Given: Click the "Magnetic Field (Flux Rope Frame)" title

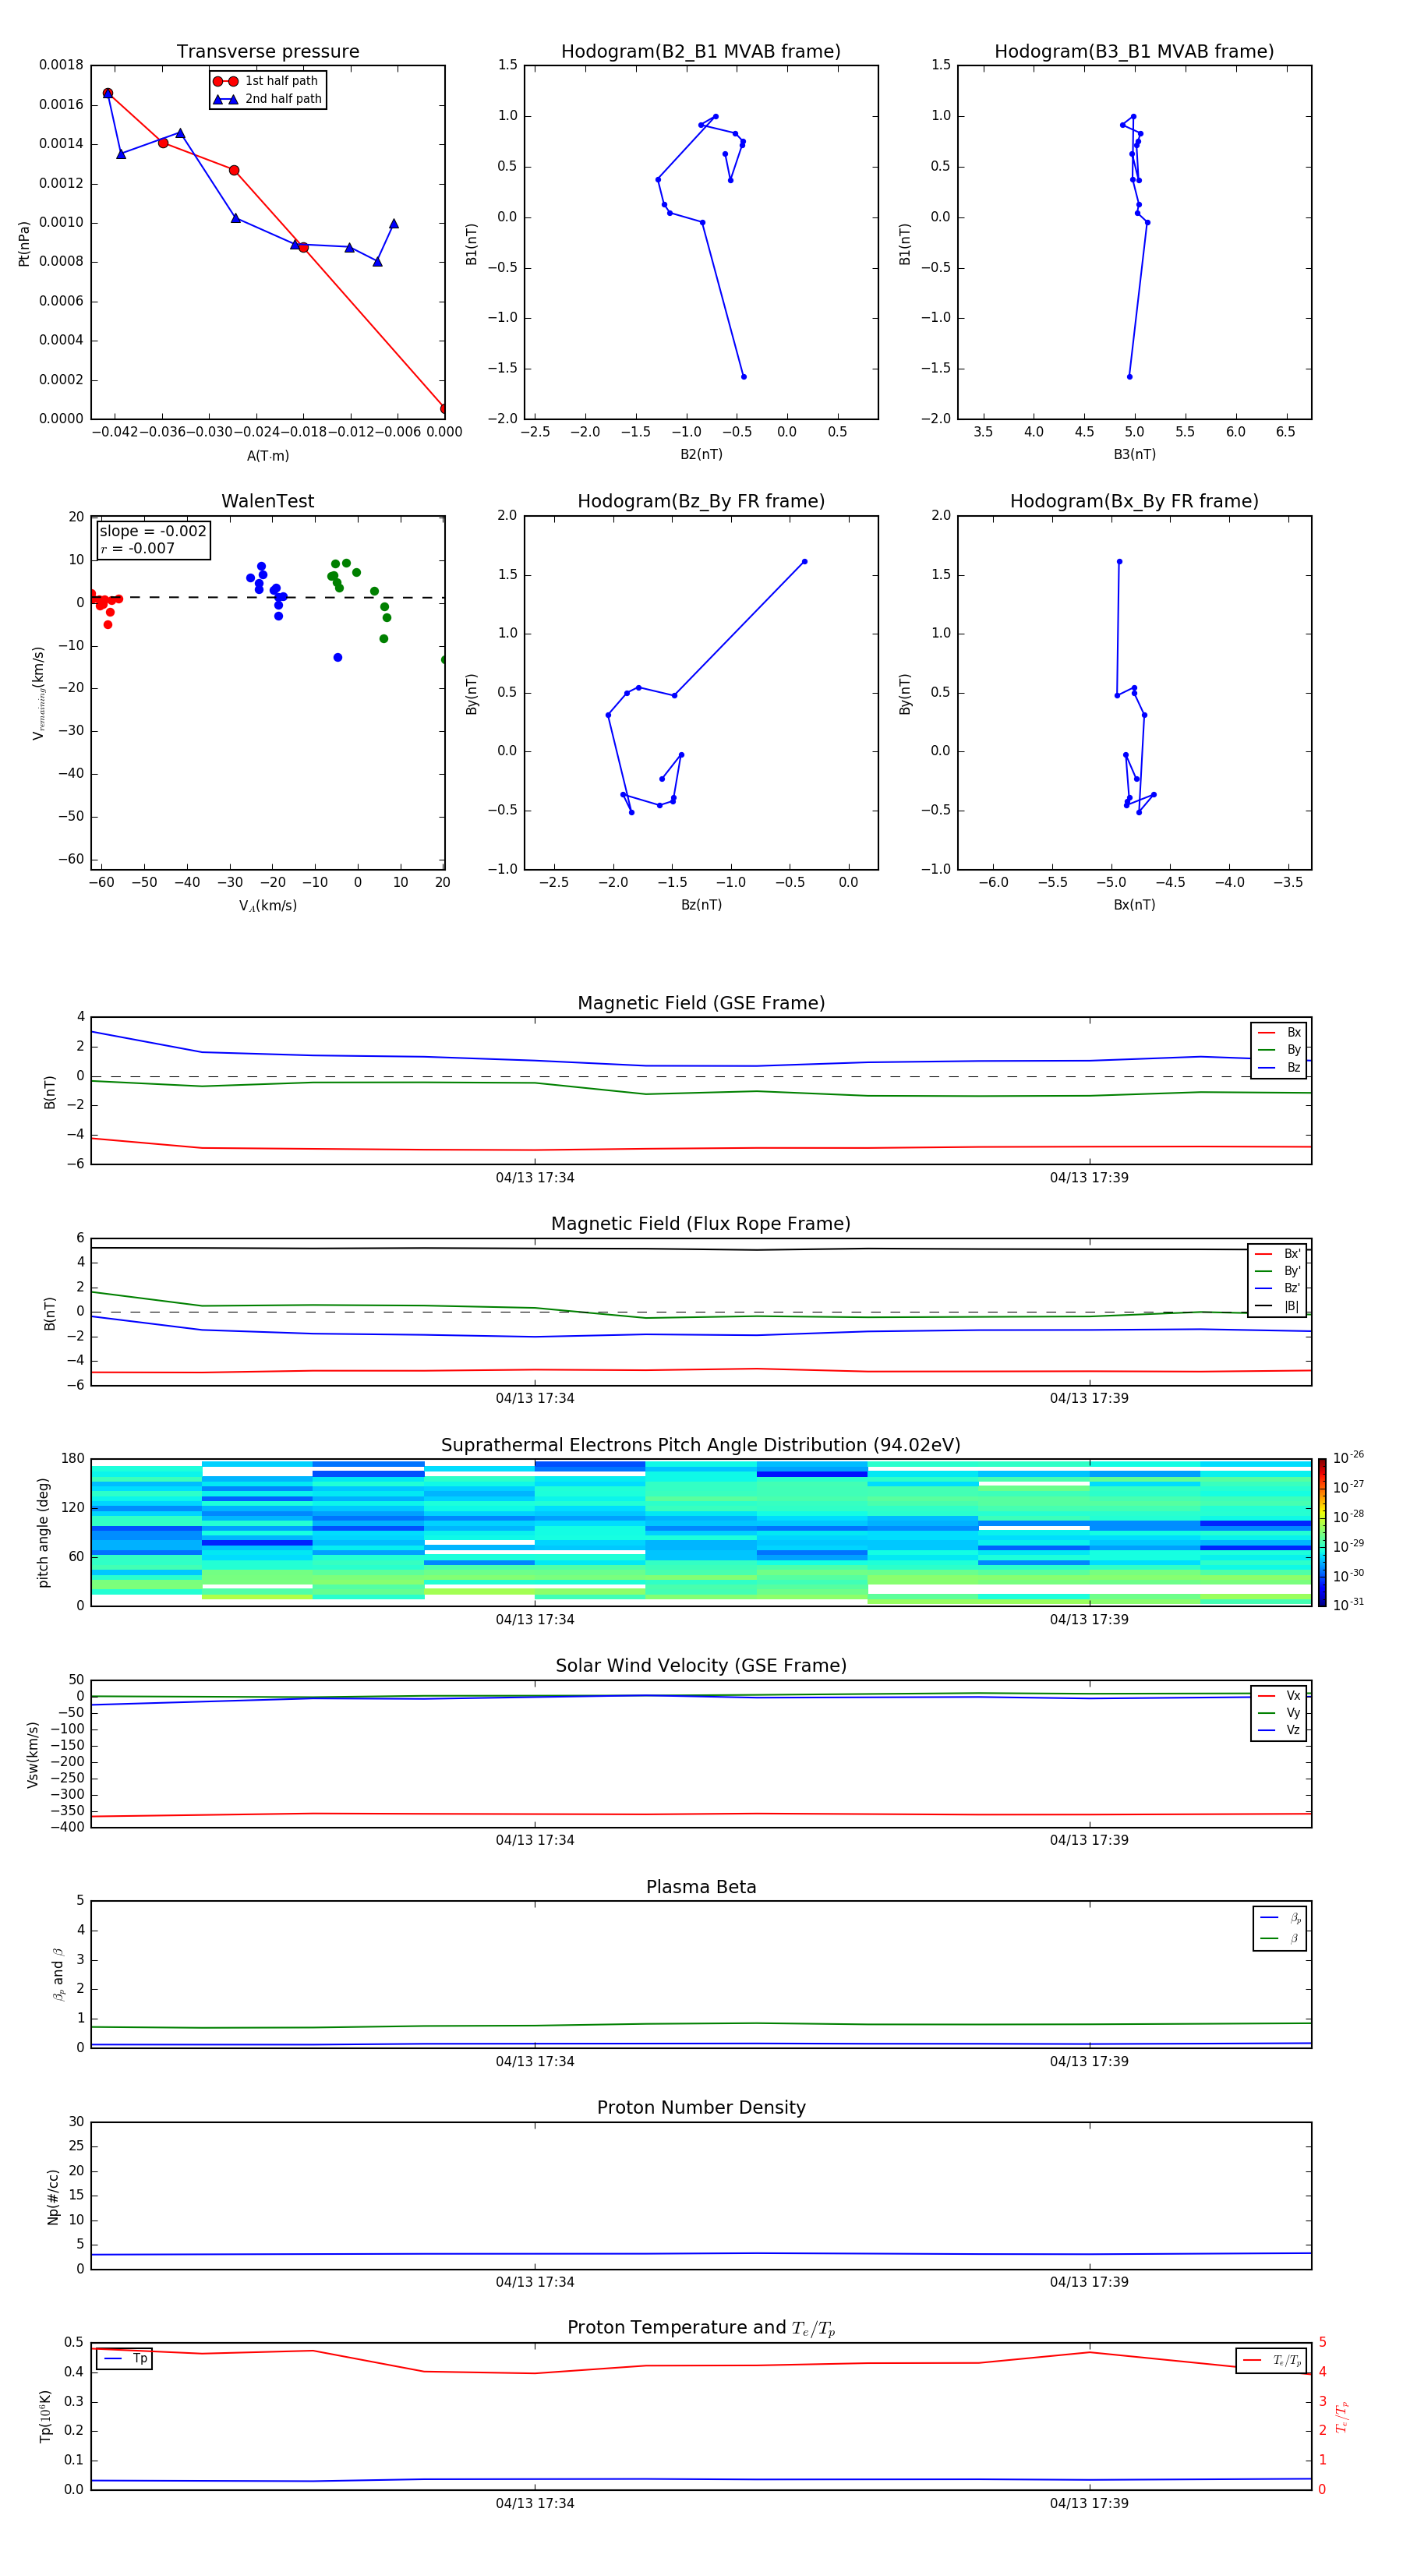Looking at the screenshot, I should (701, 1224).
